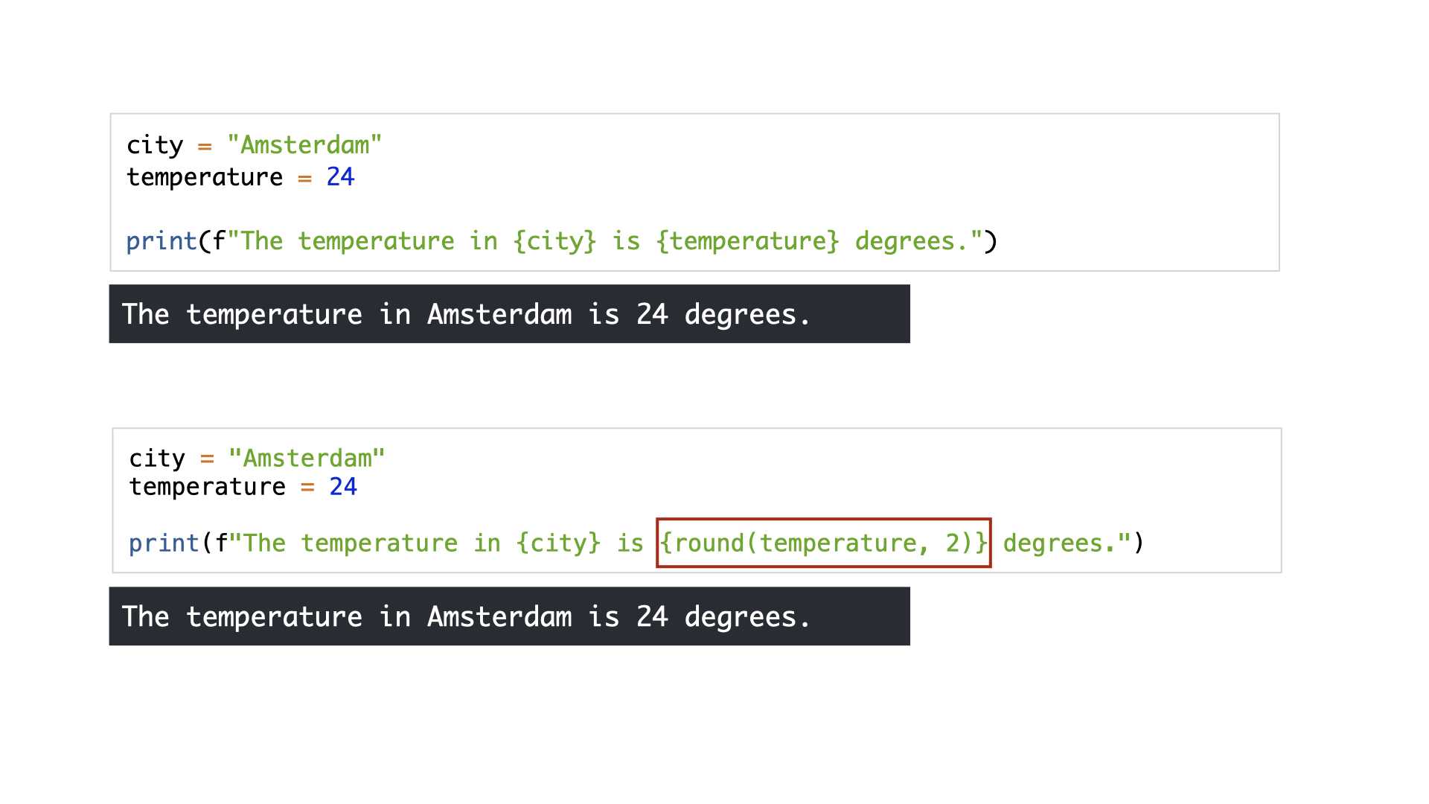
Task: Click print keyword in second code block
Action: [x=164, y=543]
